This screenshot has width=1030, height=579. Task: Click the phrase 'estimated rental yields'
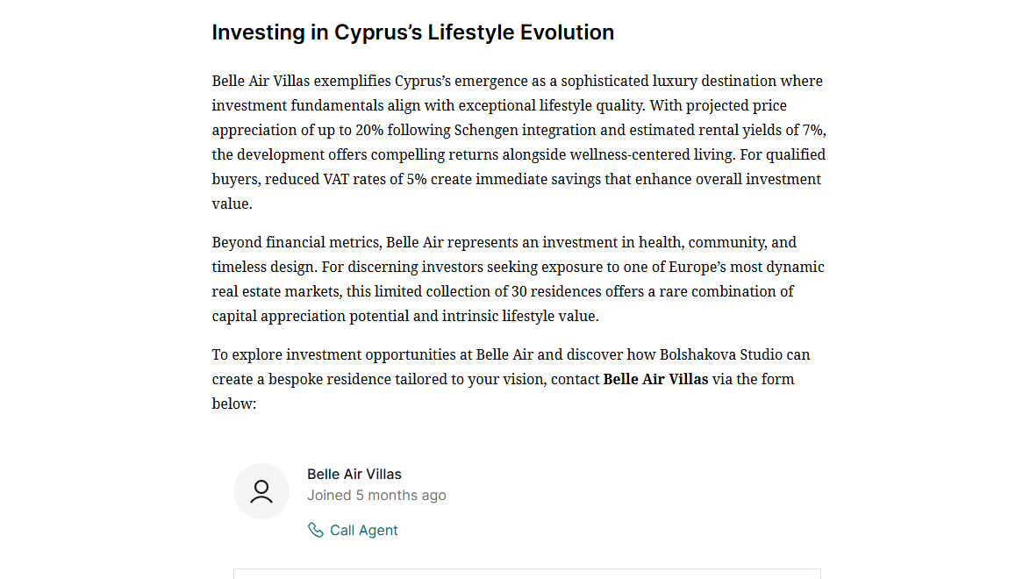697,130
